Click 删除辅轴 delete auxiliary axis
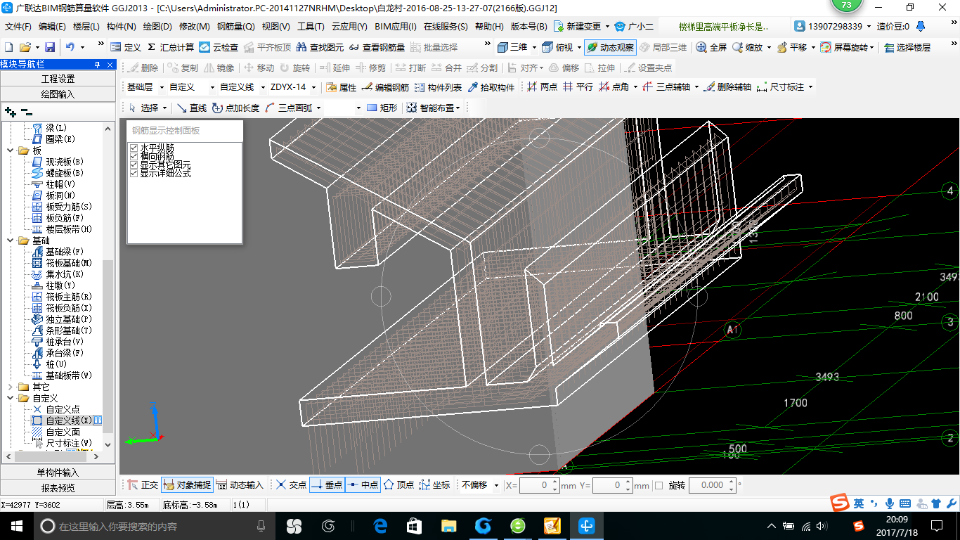960x540 pixels. click(x=728, y=87)
